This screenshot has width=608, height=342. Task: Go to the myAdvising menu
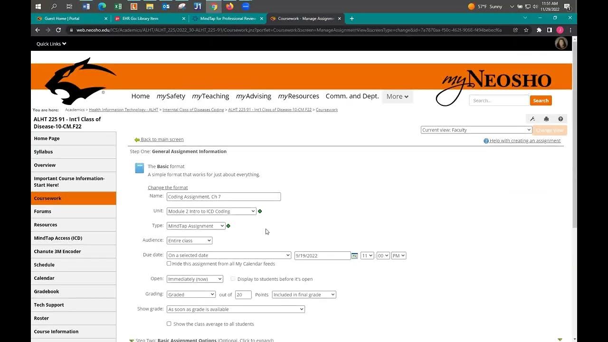(254, 96)
